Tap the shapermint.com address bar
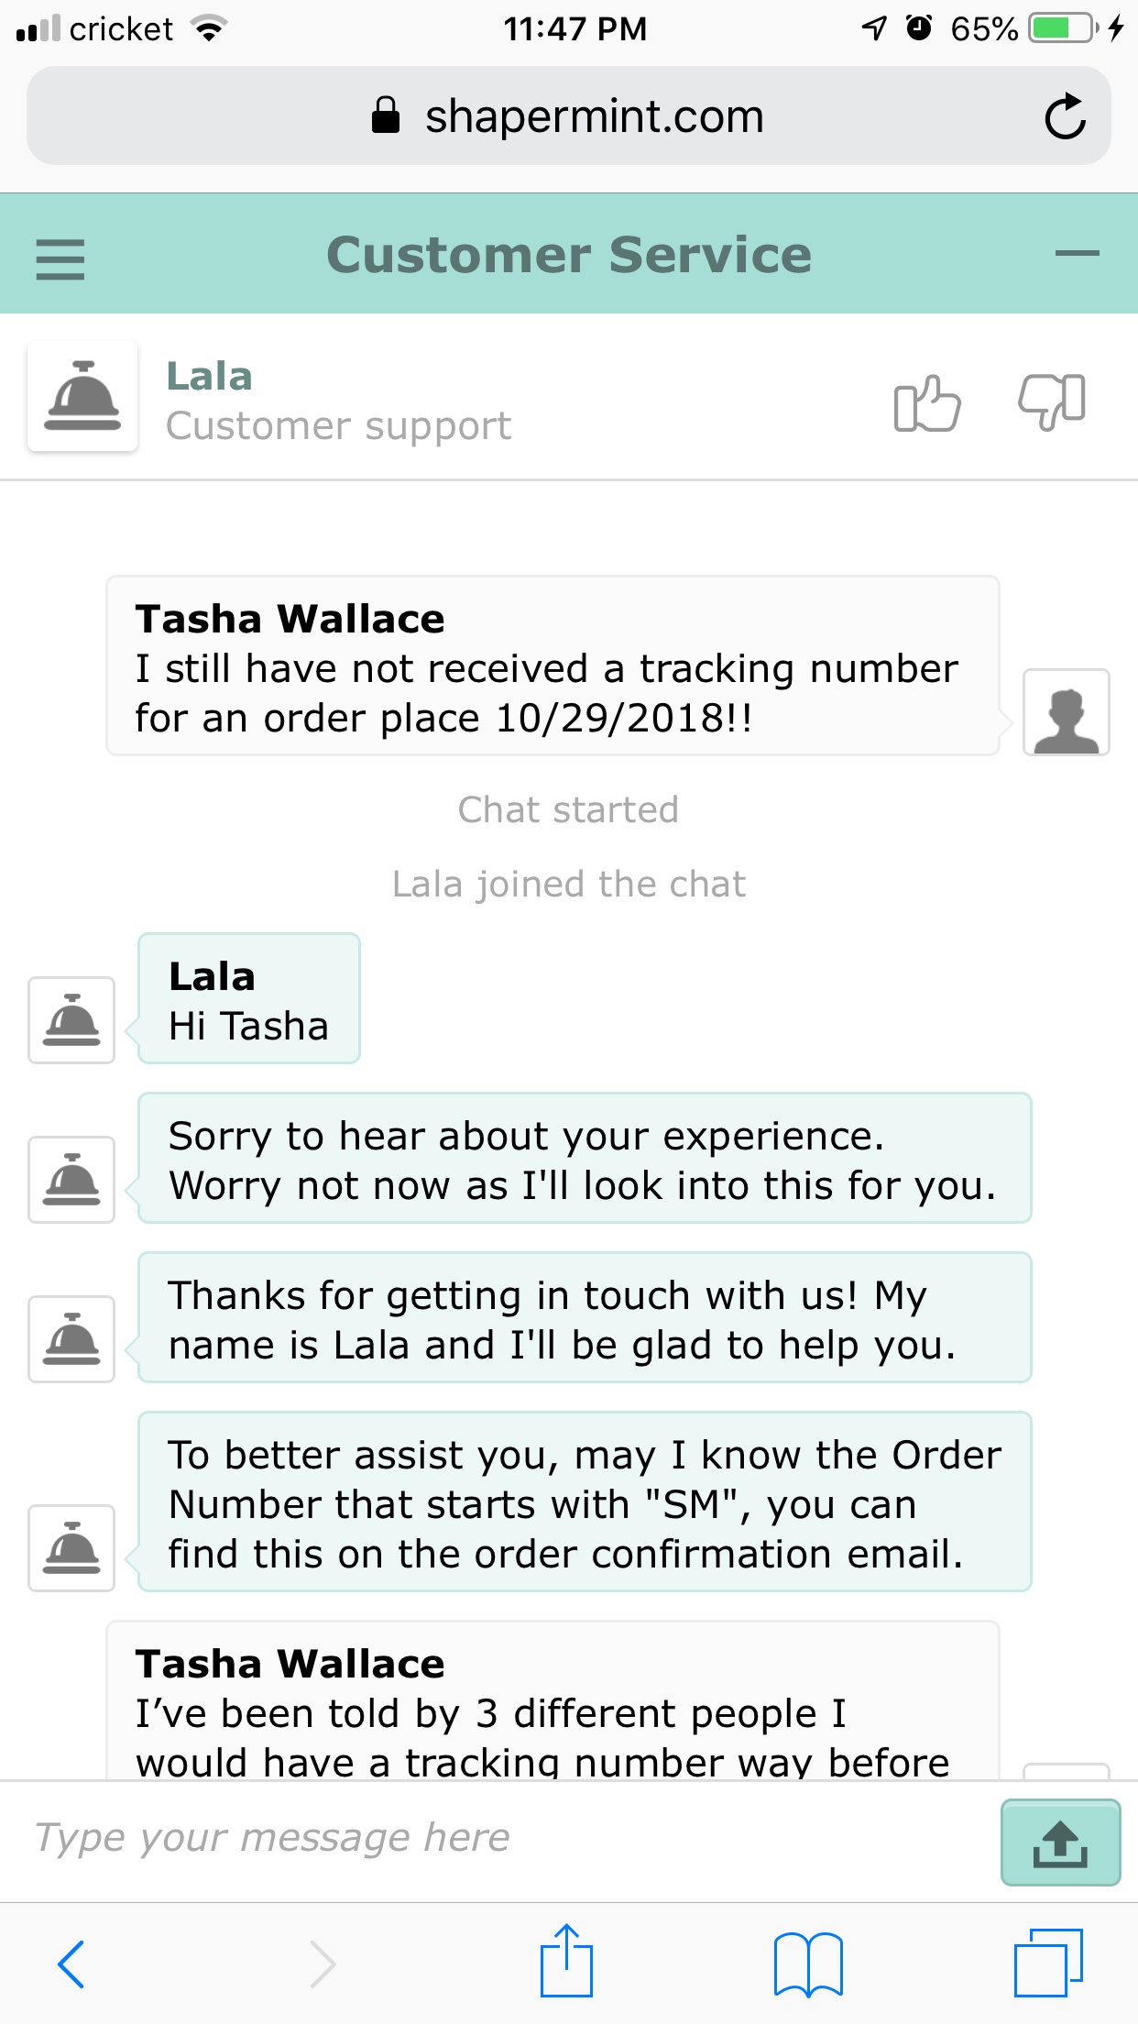This screenshot has width=1138, height=2024. click(x=568, y=116)
